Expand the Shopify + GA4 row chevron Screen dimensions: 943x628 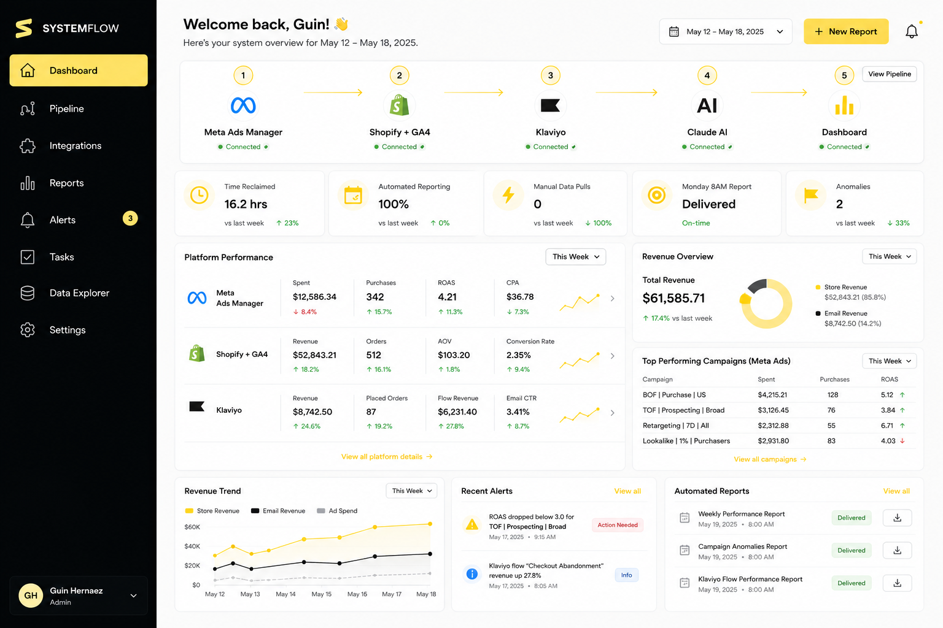pos(612,356)
